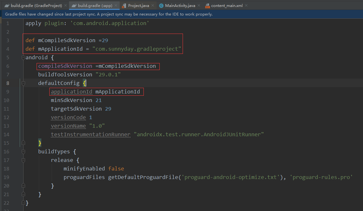Open the Project.java tab
Viewport: 363px width, 211px height.
click(x=138, y=5)
